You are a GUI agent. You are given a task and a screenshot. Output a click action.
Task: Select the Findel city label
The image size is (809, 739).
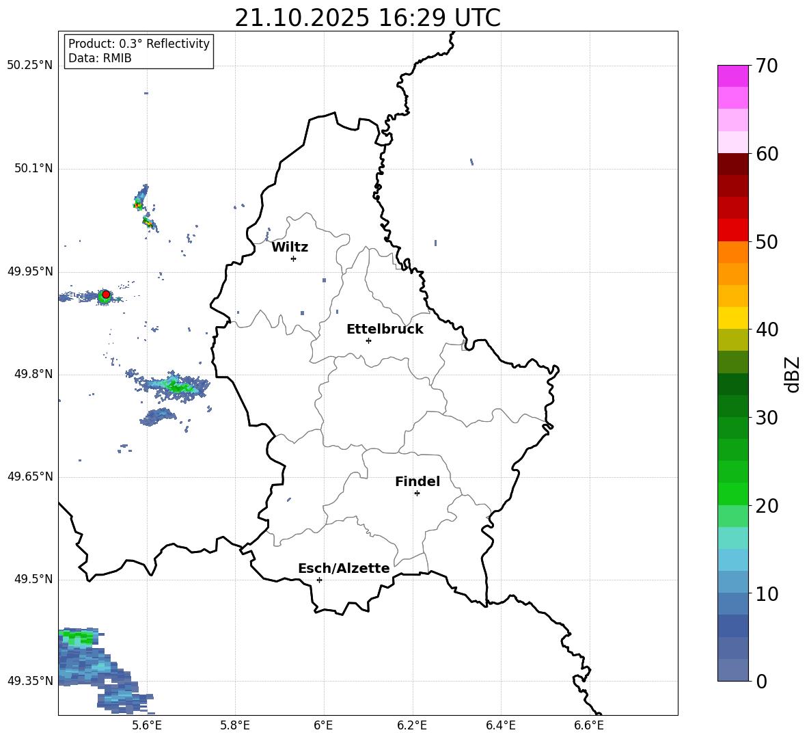pos(417,481)
